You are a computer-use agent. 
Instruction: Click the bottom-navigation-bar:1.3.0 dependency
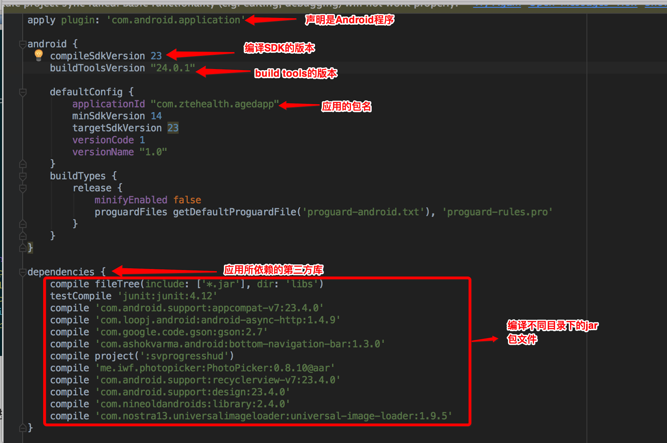pyautogui.click(x=240, y=344)
